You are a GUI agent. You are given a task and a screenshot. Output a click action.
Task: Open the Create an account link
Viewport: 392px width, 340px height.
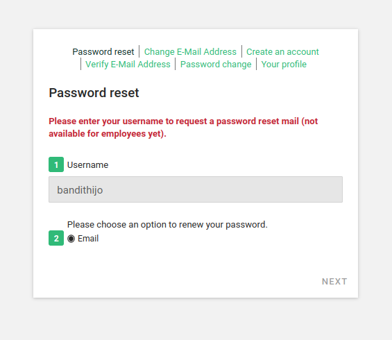[x=282, y=52]
